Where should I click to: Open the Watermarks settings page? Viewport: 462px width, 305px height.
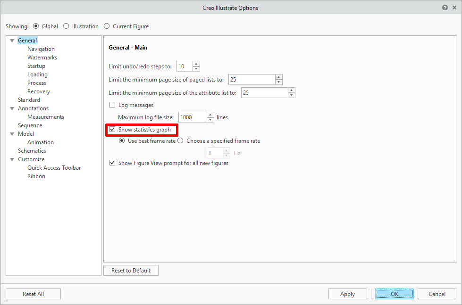point(42,58)
